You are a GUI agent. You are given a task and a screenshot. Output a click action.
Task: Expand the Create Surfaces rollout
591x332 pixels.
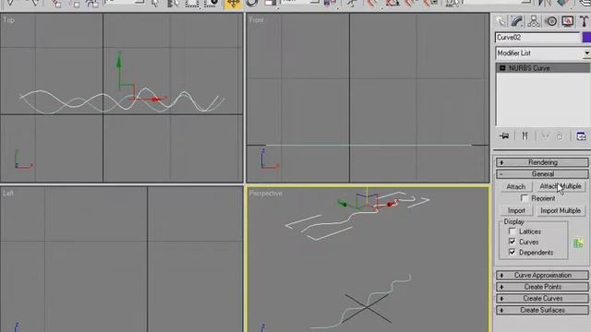542,310
